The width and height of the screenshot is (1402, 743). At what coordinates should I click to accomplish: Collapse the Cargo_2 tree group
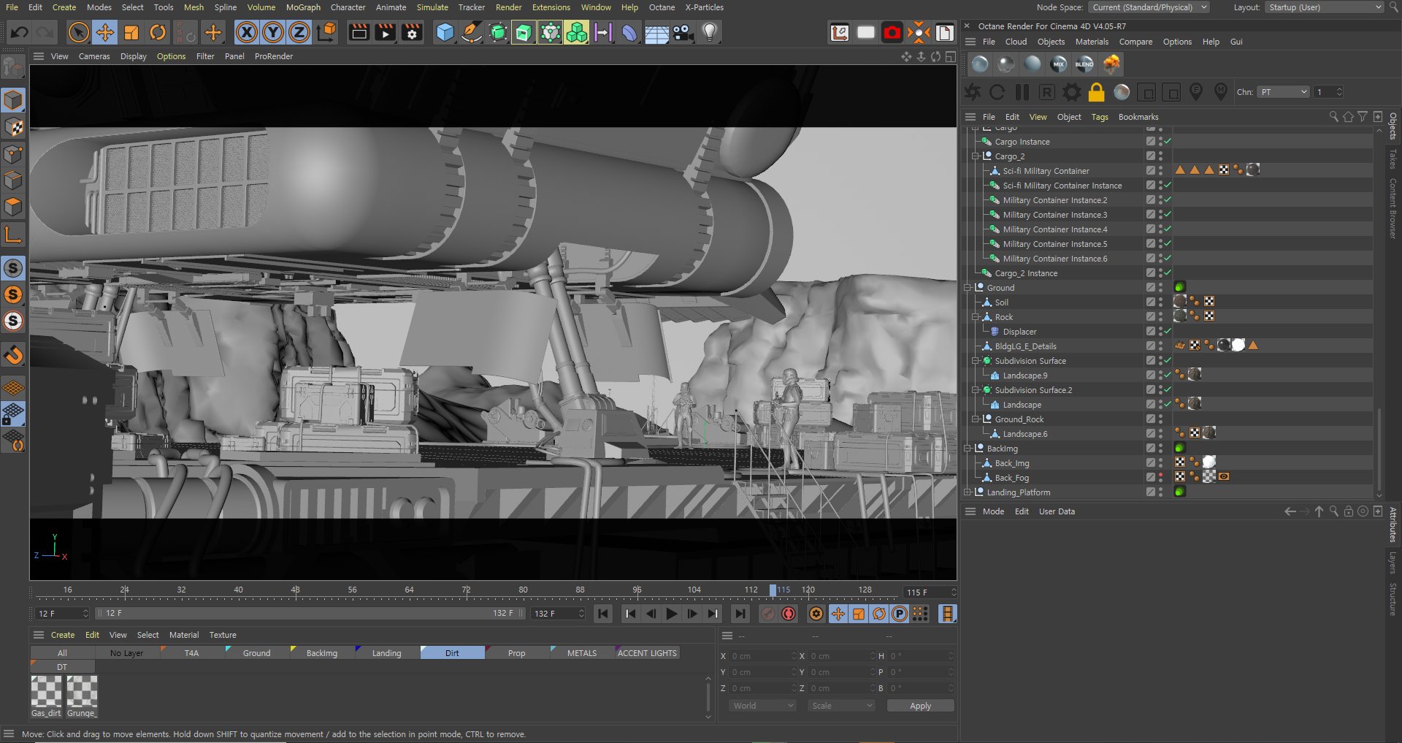(976, 156)
